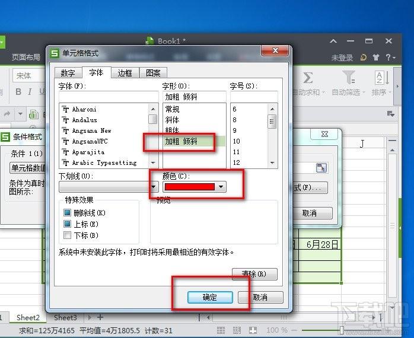
Task: Click the font size input field
Action: pyautogui.click(x=254, y=97)
